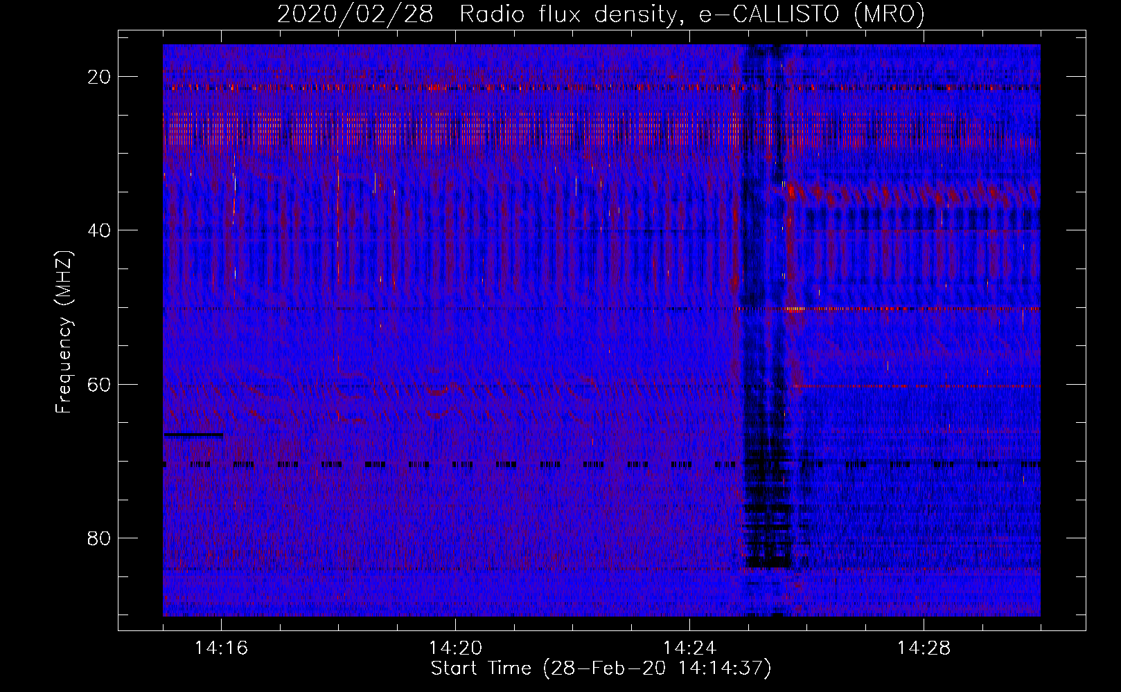Click the frequency tick label '60'
1121x692 pixels.
[100, 384]
